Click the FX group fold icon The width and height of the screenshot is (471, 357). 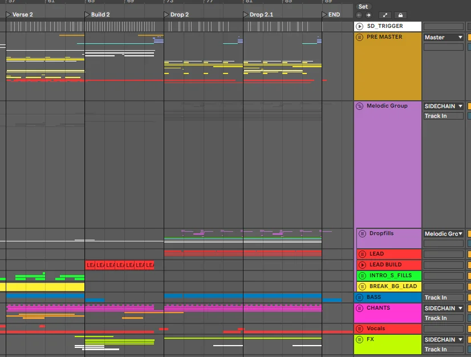point(359,339)
